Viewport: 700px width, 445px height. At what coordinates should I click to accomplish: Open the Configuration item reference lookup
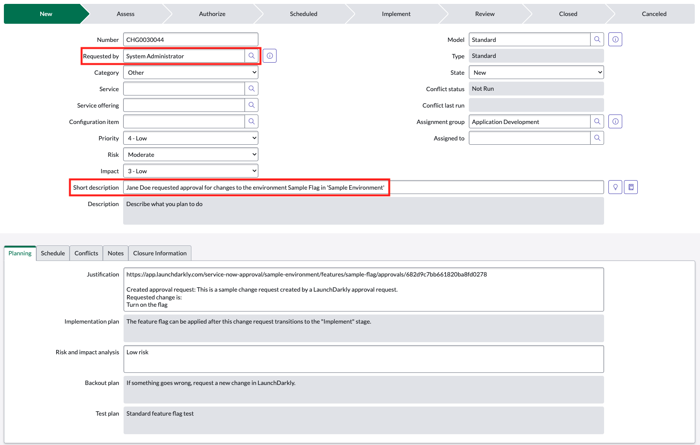[x=251, y=121]
